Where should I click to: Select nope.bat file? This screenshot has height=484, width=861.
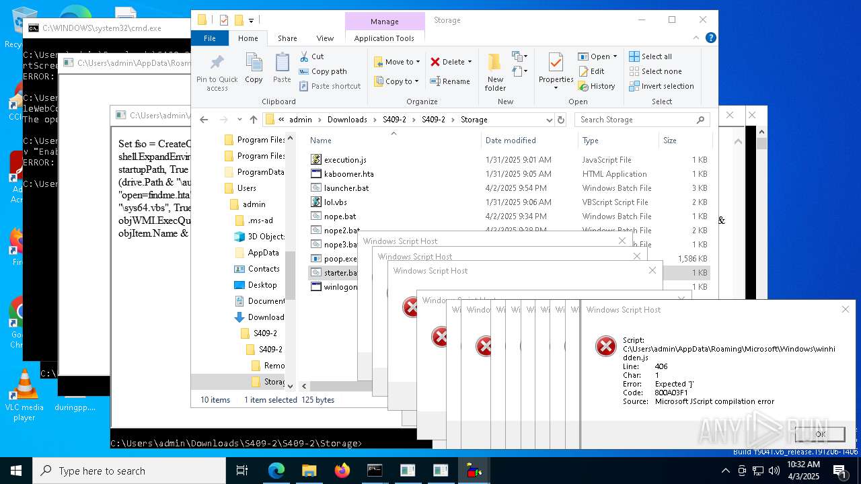[340, 216]
